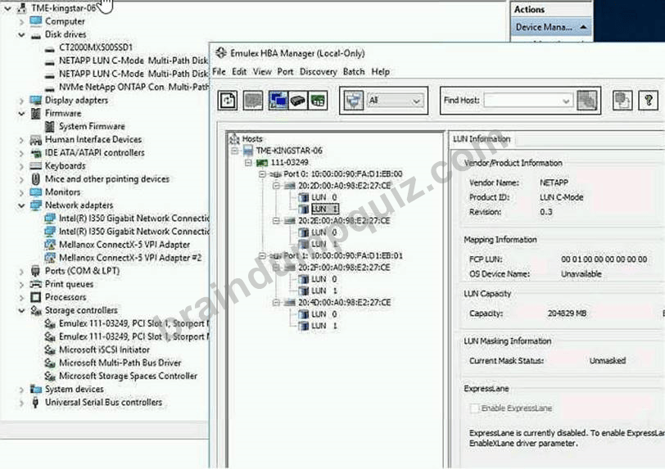
Task: Open the Batch menu
Action: click(x=354, y=72)
